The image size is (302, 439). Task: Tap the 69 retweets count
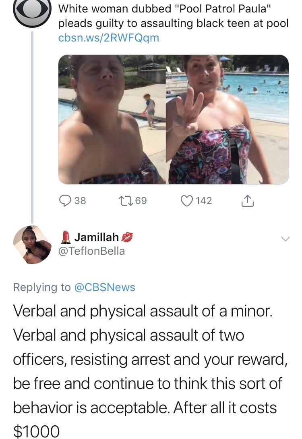point(141,201)
